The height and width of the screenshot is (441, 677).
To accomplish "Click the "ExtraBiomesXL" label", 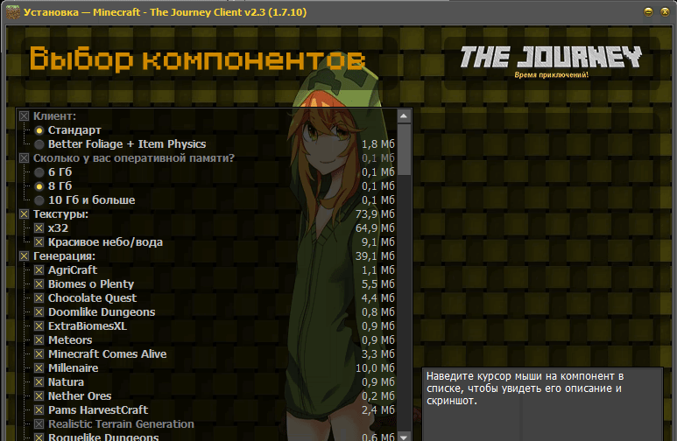I will point(88,326).
